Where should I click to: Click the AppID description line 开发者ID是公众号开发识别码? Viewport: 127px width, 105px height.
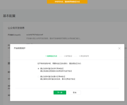[53, 38]
